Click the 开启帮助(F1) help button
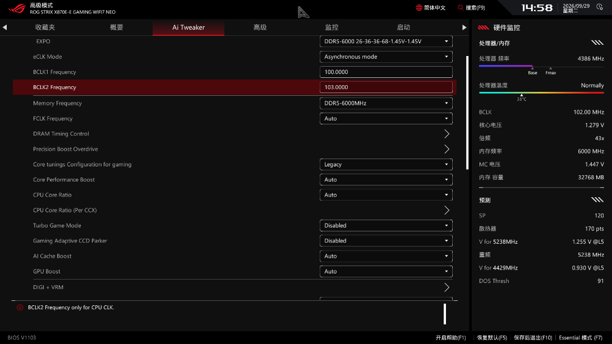 [451, 338]
